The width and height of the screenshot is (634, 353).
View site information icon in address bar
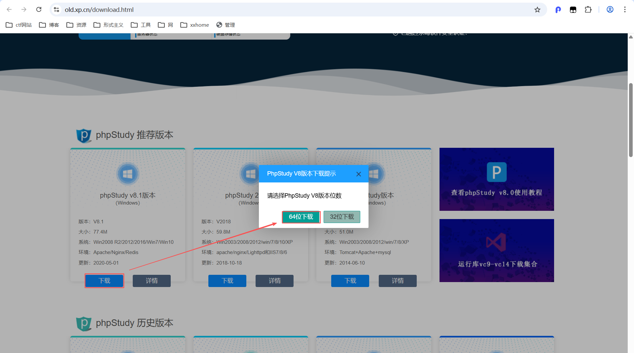pyautogui.click(x=56, y=10)
